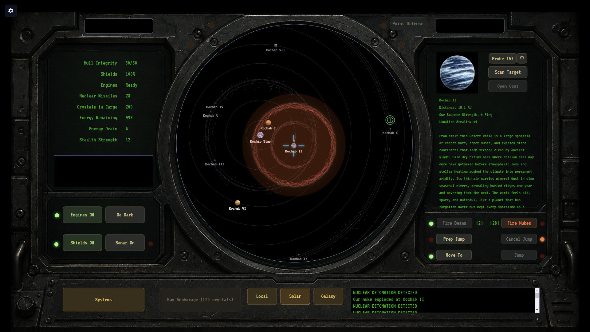Select the Kochab II targeted planet
The image size is (590, 332).
[294, 146]
